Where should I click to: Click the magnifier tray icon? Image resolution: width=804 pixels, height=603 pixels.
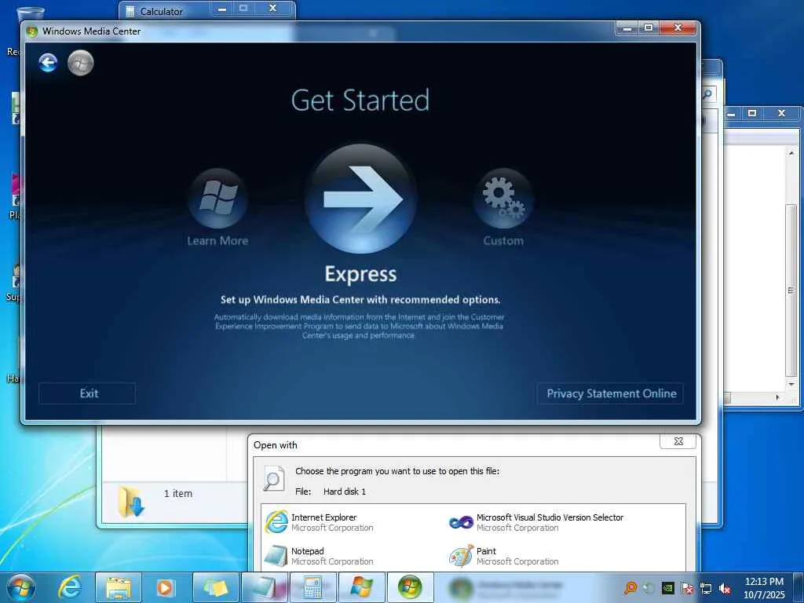tap(630, 588)
